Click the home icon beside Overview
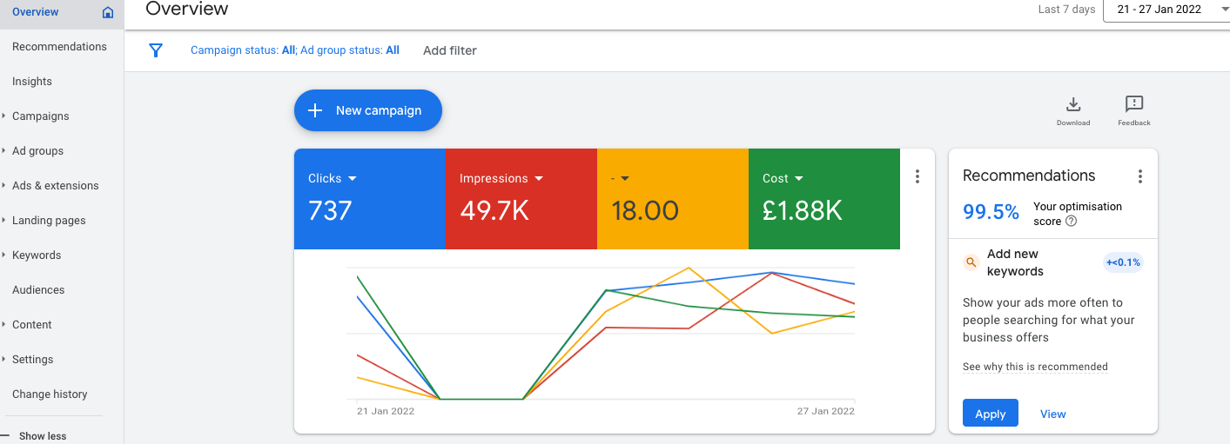The width and height of the screenshot is (1230, 444). click(108, 12)
